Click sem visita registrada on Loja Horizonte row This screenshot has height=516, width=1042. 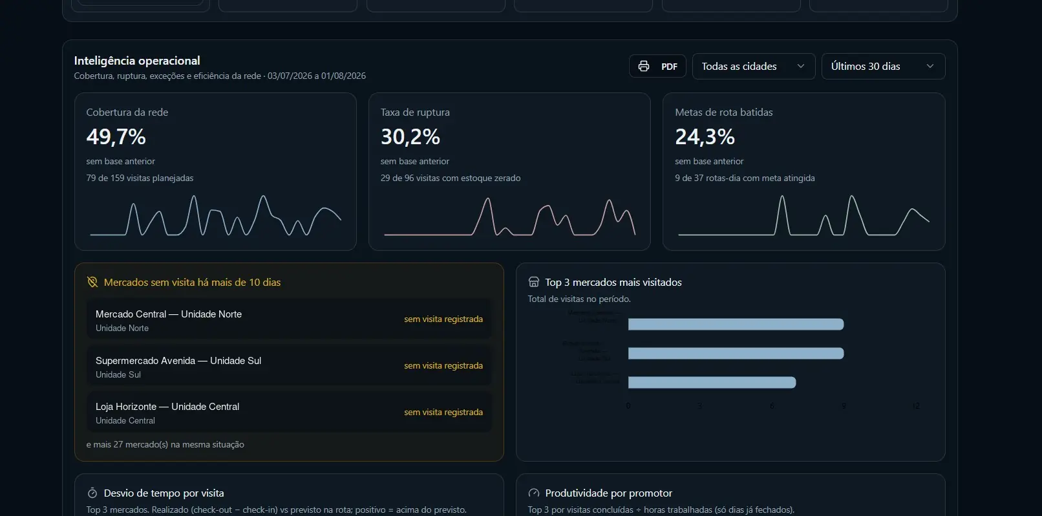pos(443,413)
